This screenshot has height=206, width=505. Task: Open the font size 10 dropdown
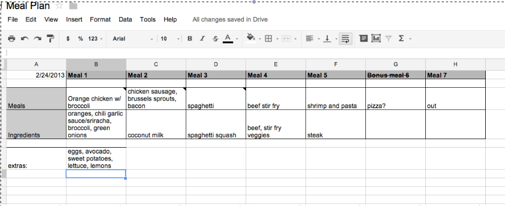click(170, 39)
